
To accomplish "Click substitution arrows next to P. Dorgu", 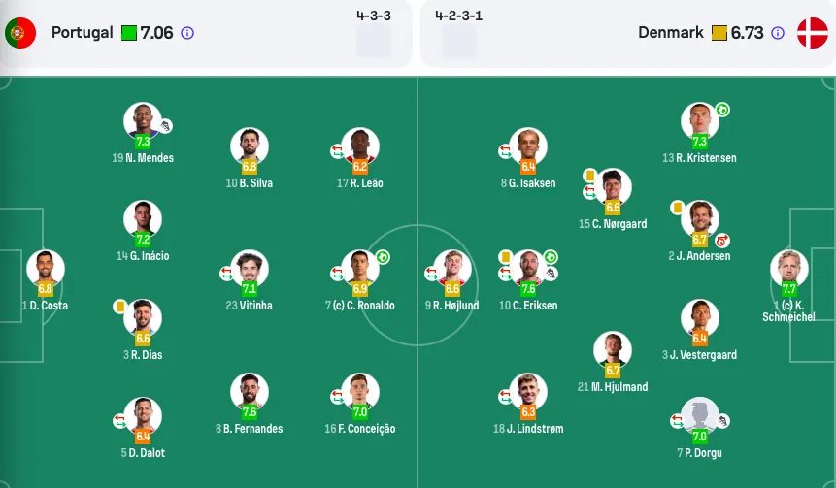I will [x=677, y=421].
